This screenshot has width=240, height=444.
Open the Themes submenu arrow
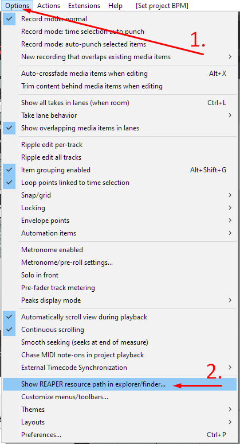pos(230,410)
